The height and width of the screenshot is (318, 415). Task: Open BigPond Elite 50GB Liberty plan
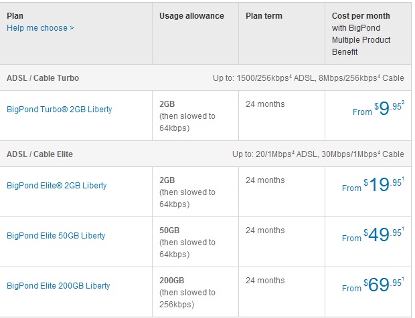[x=56, y=236]
